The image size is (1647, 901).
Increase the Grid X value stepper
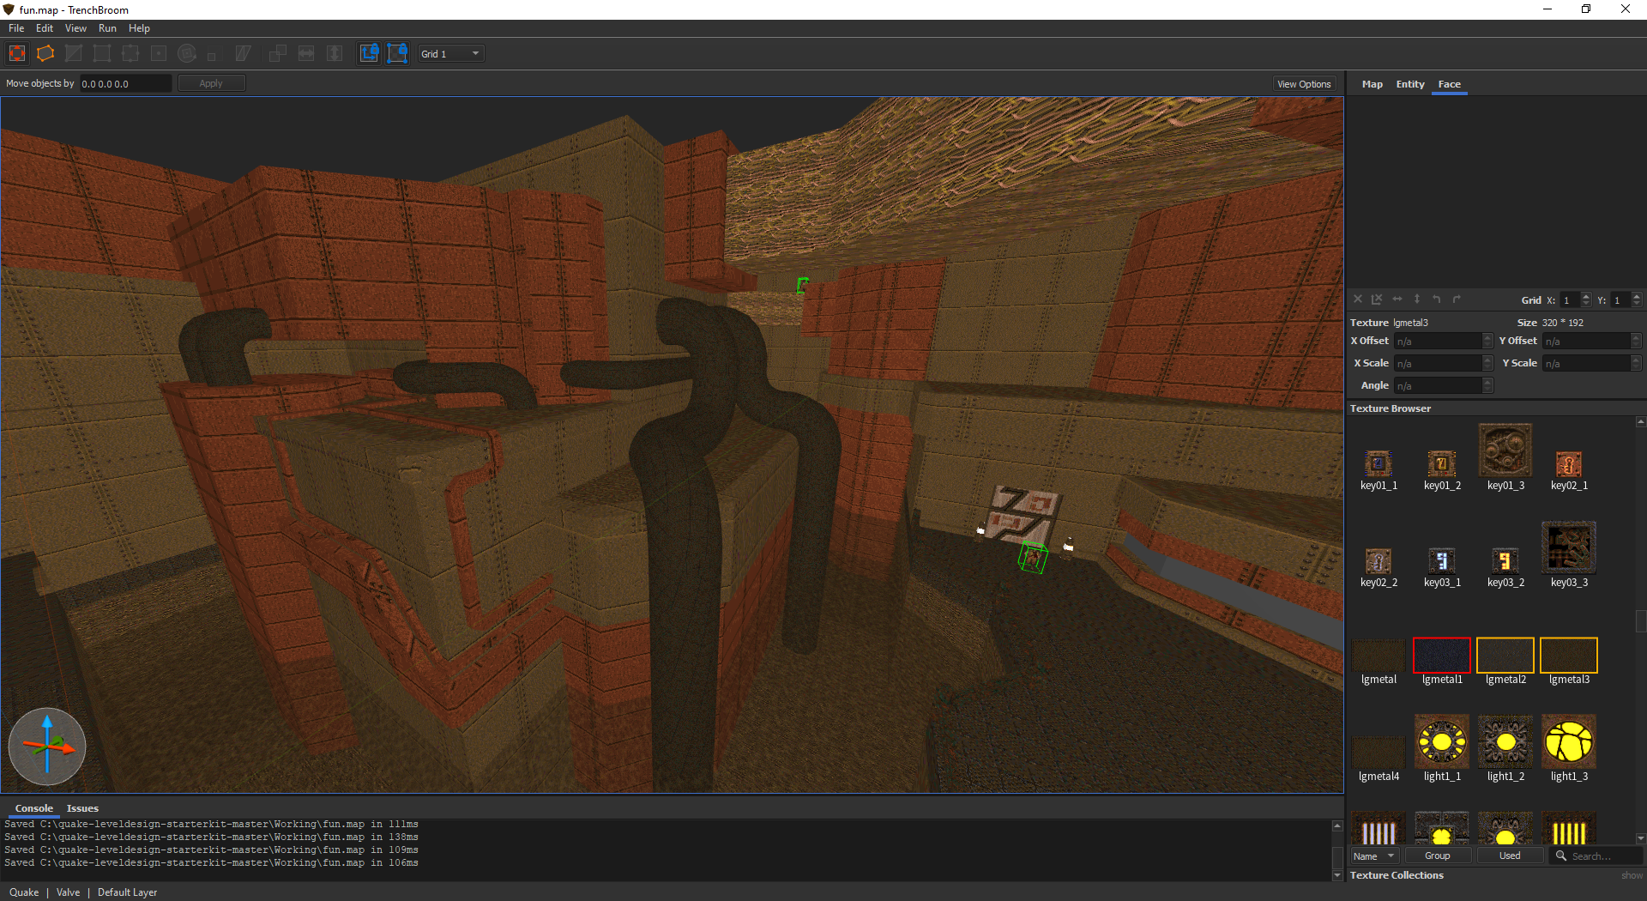(x=1586, y=296)
